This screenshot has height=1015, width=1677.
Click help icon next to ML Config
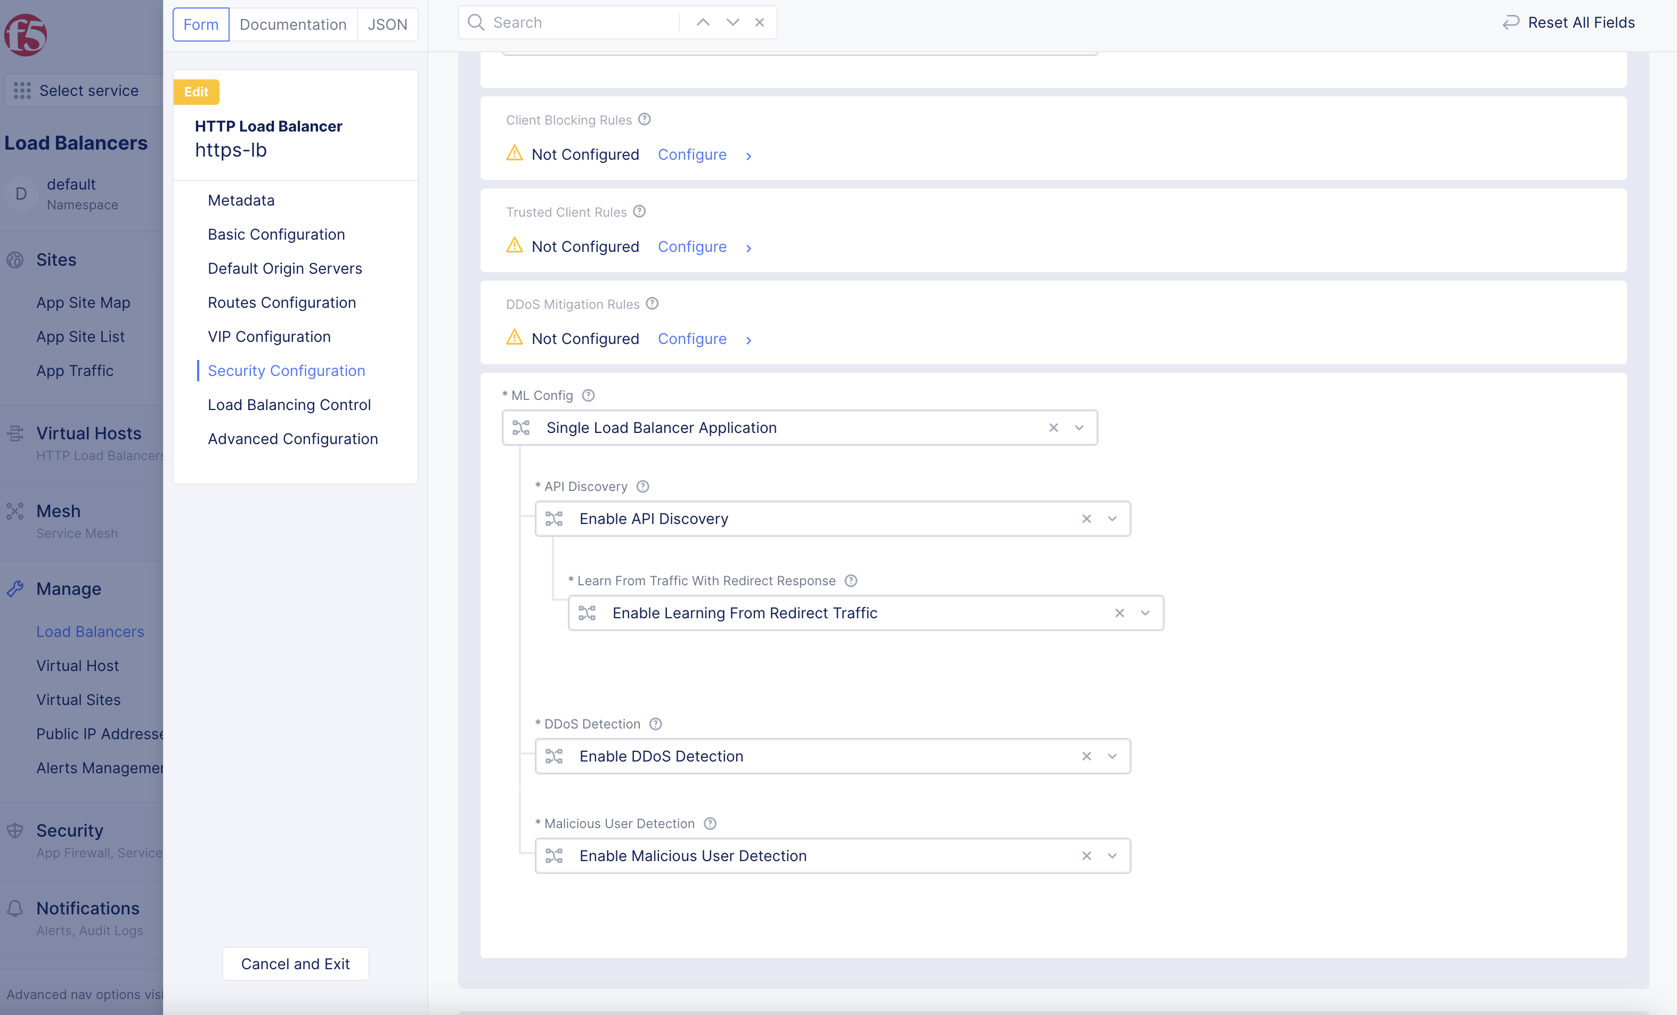588,395
